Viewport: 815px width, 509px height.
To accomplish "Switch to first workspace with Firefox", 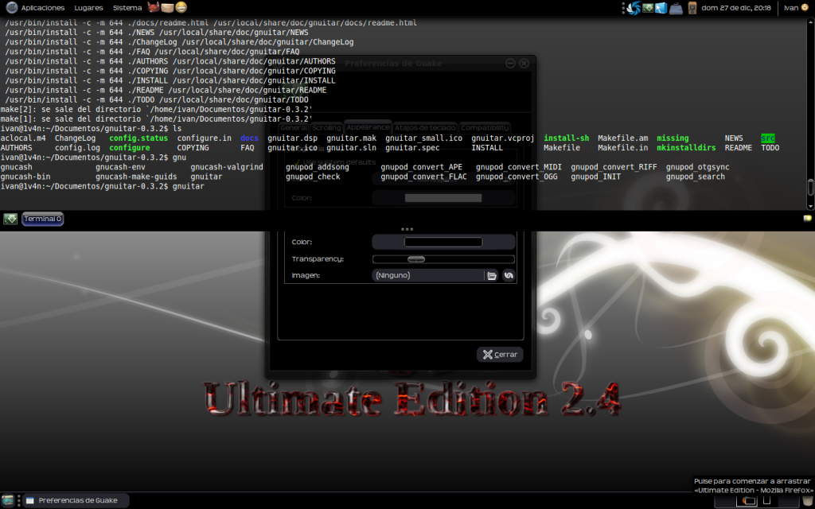I will pyautogui.click(x=747, y=501).
